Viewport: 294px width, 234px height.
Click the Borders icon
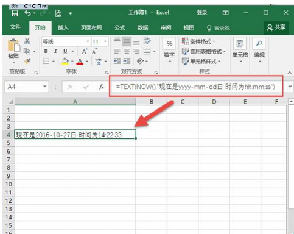tap(46, 61)
